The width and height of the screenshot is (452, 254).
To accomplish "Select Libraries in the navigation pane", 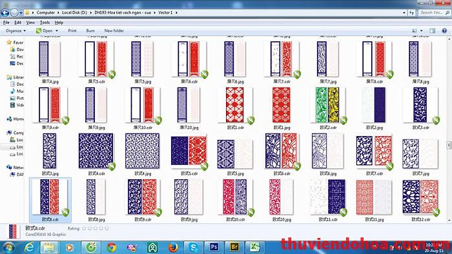I will 15,77.
